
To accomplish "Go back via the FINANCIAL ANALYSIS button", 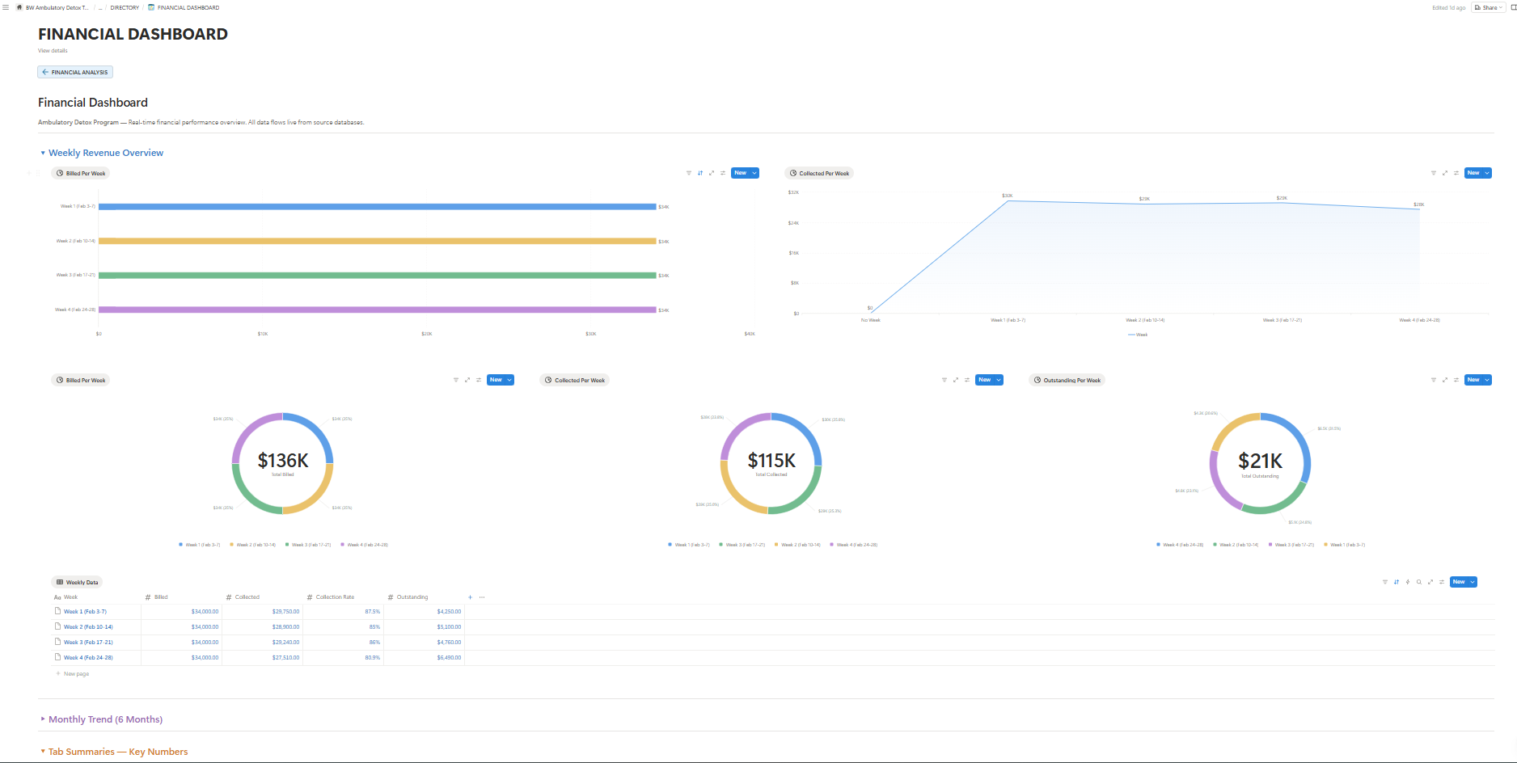I will click(74, 72).
